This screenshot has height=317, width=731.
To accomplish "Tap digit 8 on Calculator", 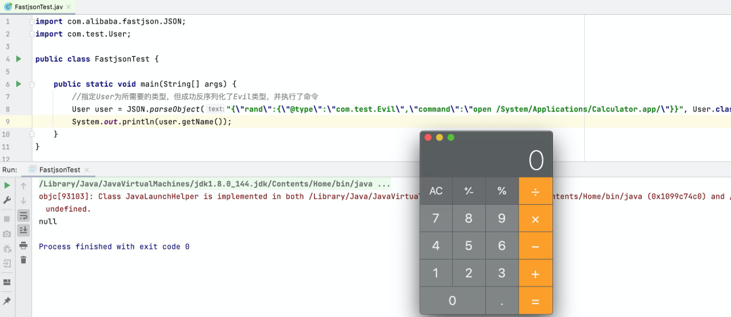I will [469, 218].
